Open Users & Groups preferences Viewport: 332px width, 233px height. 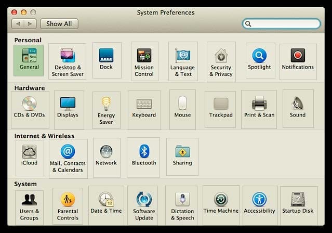pyautogui.click(x=29, y=208)
